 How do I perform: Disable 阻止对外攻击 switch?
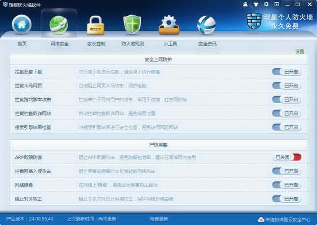coord(287,199)
